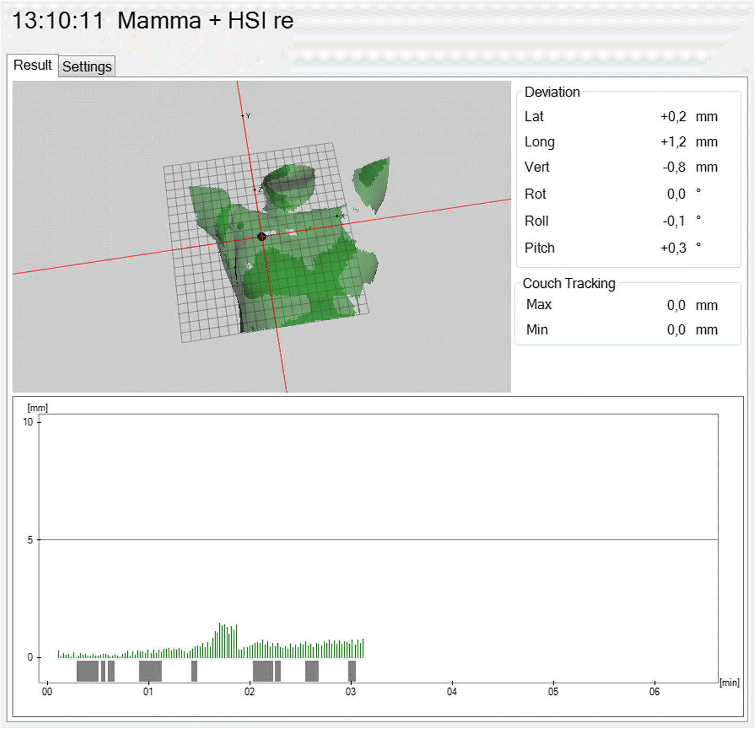Click the 05 minute tick on timeline

pos(553,691)
